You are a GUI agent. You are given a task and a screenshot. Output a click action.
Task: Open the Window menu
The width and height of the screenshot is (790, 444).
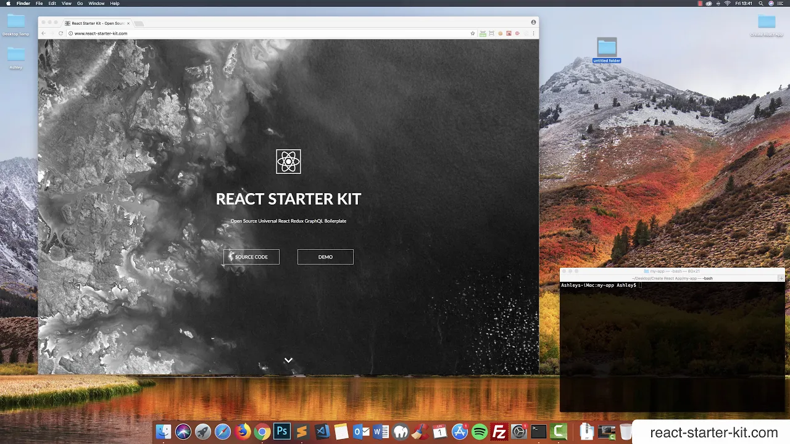(96, 4)
